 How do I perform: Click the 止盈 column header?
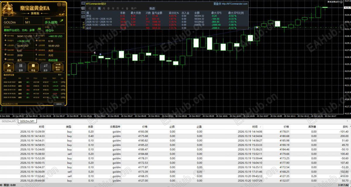199,127
